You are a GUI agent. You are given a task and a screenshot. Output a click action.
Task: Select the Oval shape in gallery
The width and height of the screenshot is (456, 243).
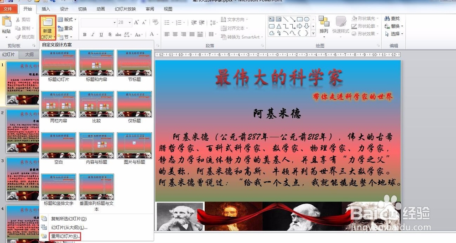[x=306, y=19]
